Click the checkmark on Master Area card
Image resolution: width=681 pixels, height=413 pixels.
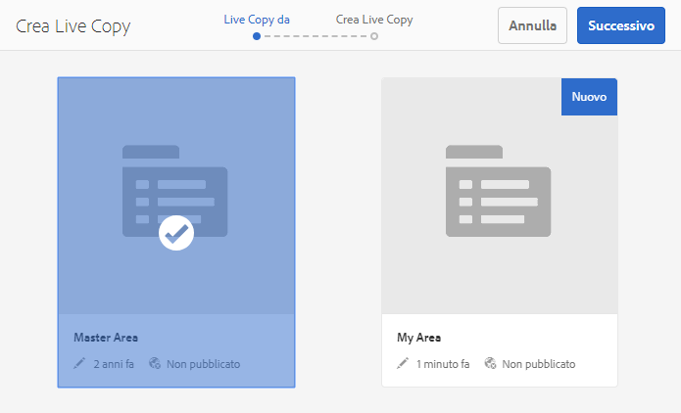point(176,233)
